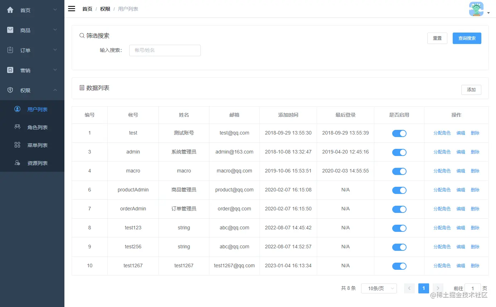
Task: Click the 查询搜索 button
Action: click(x=467, y=38)
